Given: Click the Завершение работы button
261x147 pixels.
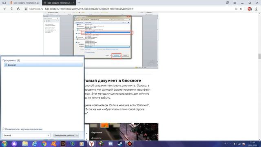Looking at the screenshot, I should pyautogui.click(x=64, y=135).
